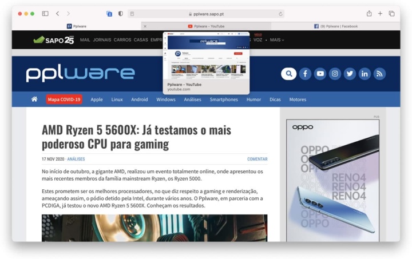This screenshot has width=412, height=259.
Task: Switch to the Pplware Facebook tab
Action: tap(336, 26)
